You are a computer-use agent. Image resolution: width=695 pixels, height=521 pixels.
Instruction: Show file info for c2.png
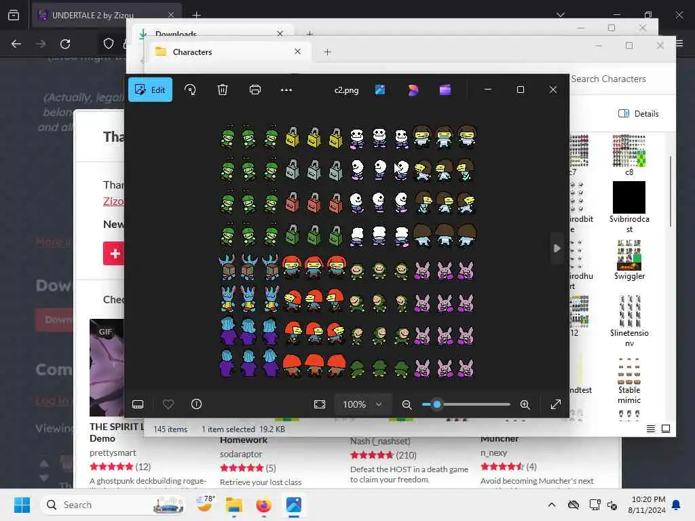[x=196, y=404]
